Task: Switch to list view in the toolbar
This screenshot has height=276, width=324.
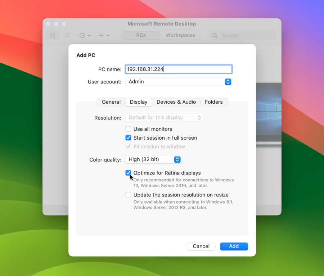Action: 67,35
